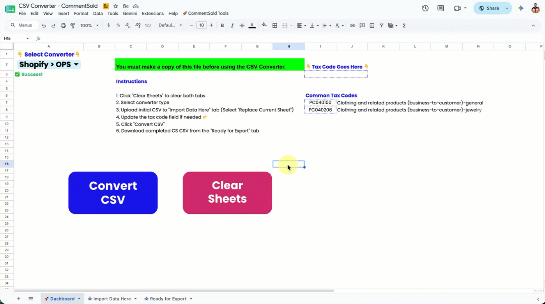Open the comments history icon
Image resolution: width=545 pixels, height=304 pixels.
(441, 8)
